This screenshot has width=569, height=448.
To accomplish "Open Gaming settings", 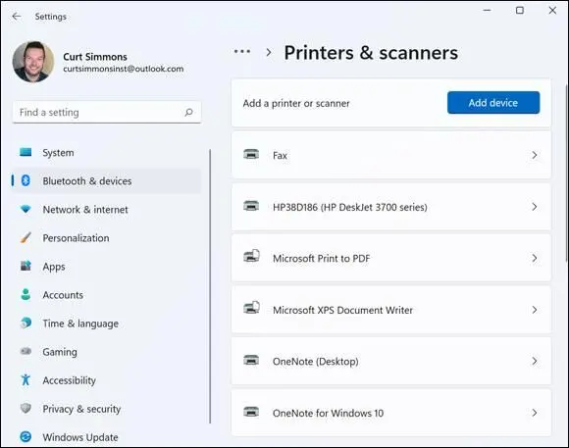I will click(x=106, y=352).
